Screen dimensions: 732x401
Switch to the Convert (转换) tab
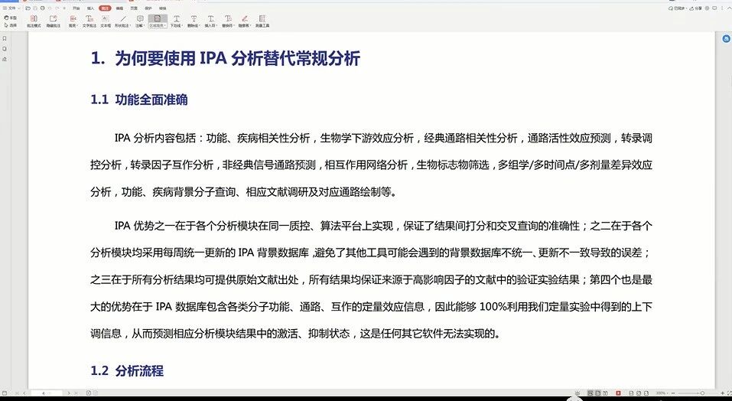click(162, 8)
